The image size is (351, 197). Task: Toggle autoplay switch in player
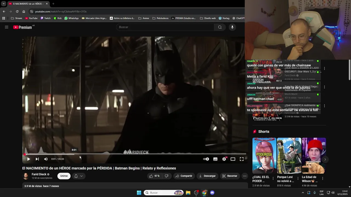[x=206, y=159]
